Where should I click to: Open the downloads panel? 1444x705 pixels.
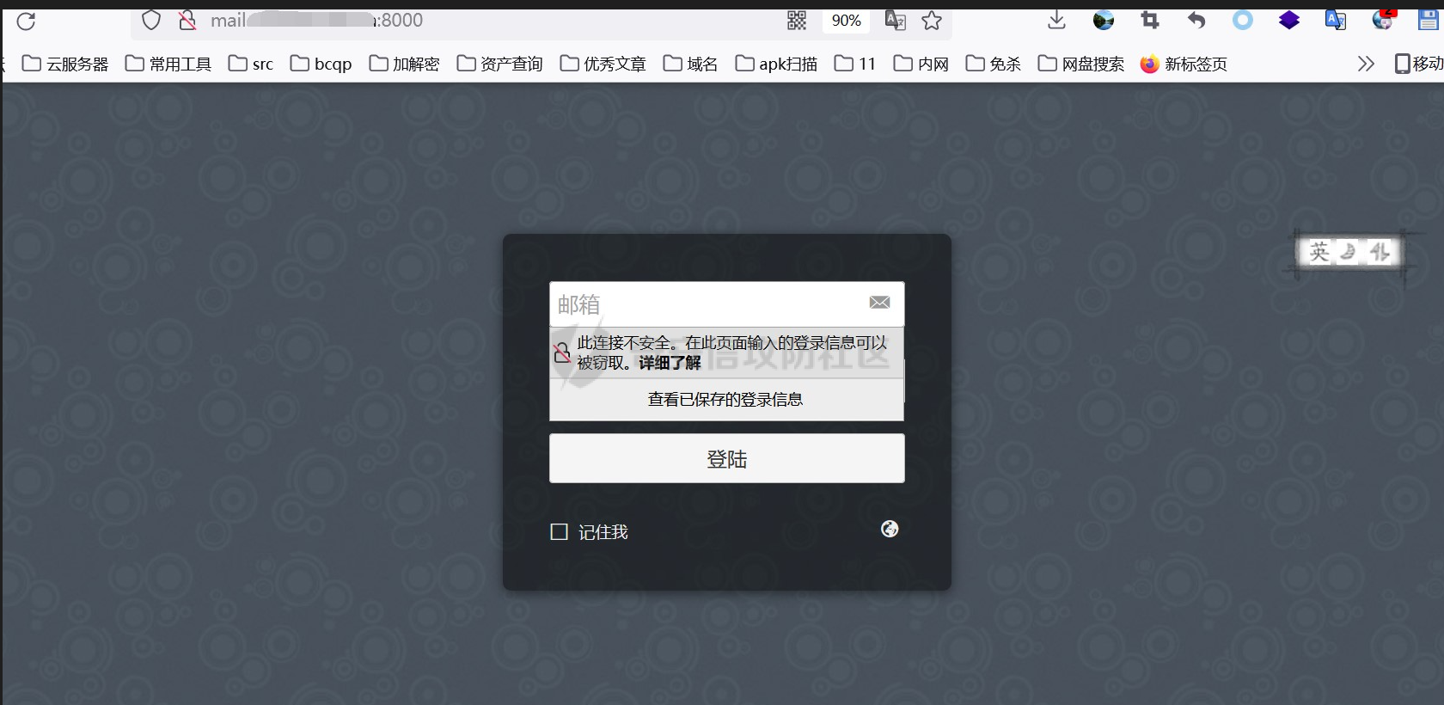click(x=1057, y=21)
